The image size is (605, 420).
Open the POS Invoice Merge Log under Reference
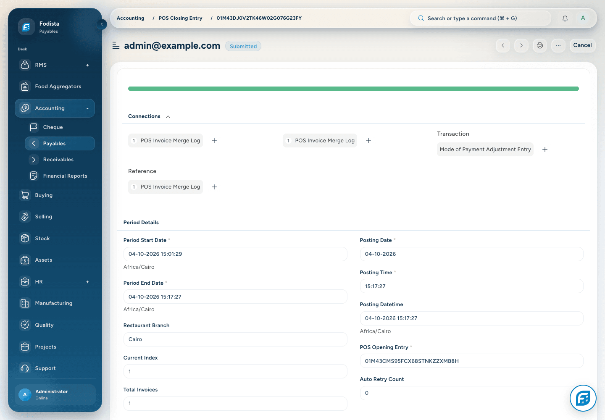point(166,187)
